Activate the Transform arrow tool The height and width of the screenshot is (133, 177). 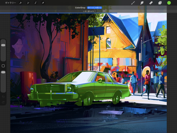43,3
